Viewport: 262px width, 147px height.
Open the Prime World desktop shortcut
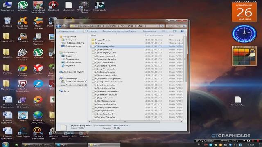99,7
